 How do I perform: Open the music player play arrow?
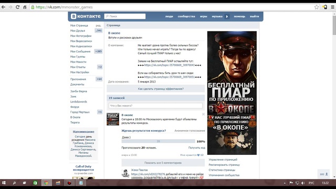point(227,16)
